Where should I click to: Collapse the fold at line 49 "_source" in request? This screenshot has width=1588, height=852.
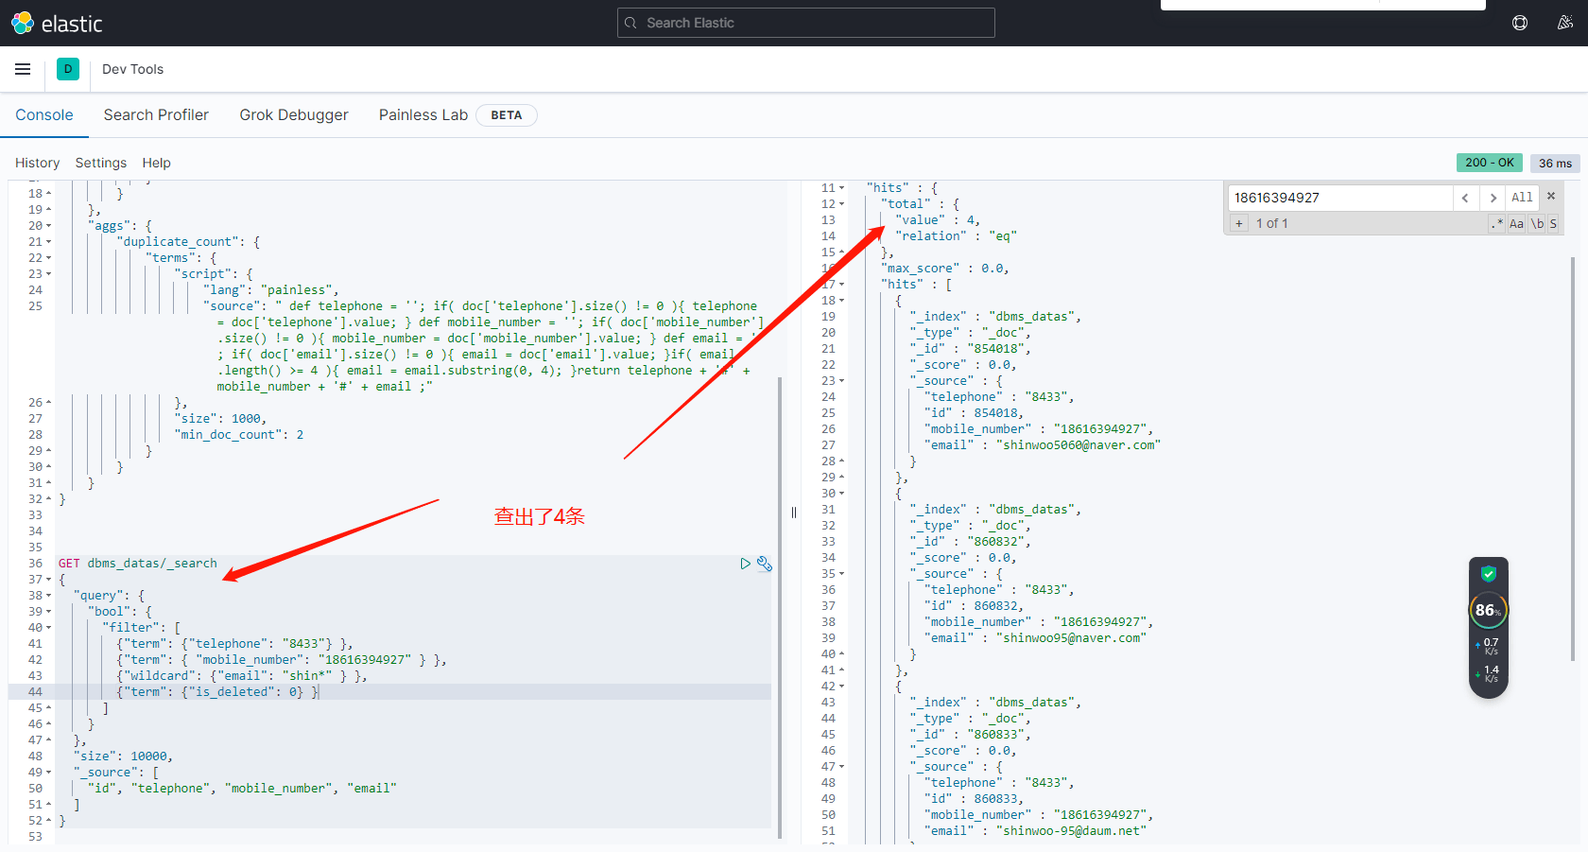point(49,773)
